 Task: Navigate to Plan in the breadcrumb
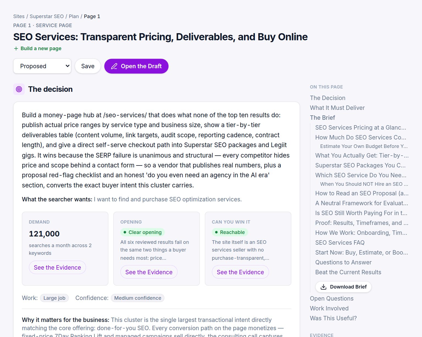(x=74, y=16)
